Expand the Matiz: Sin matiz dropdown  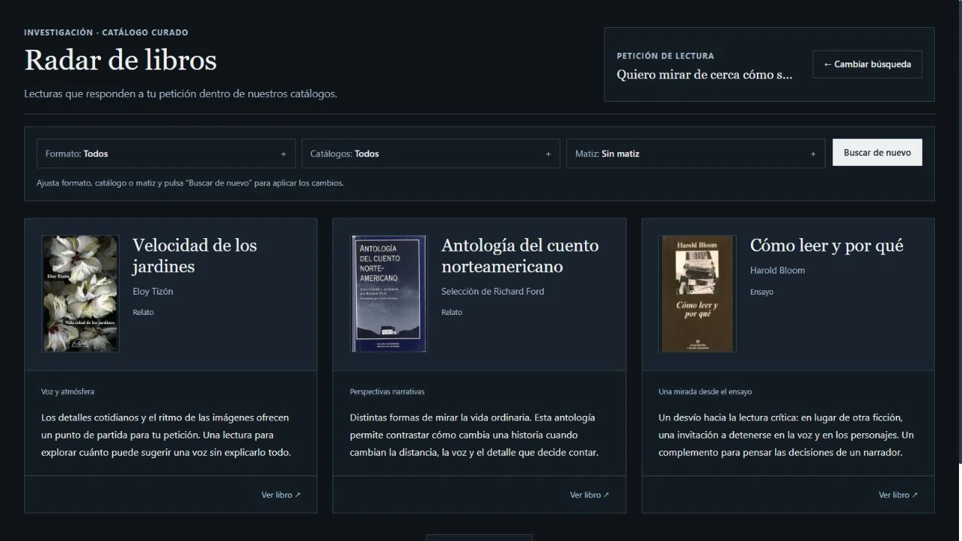(695, 154)
